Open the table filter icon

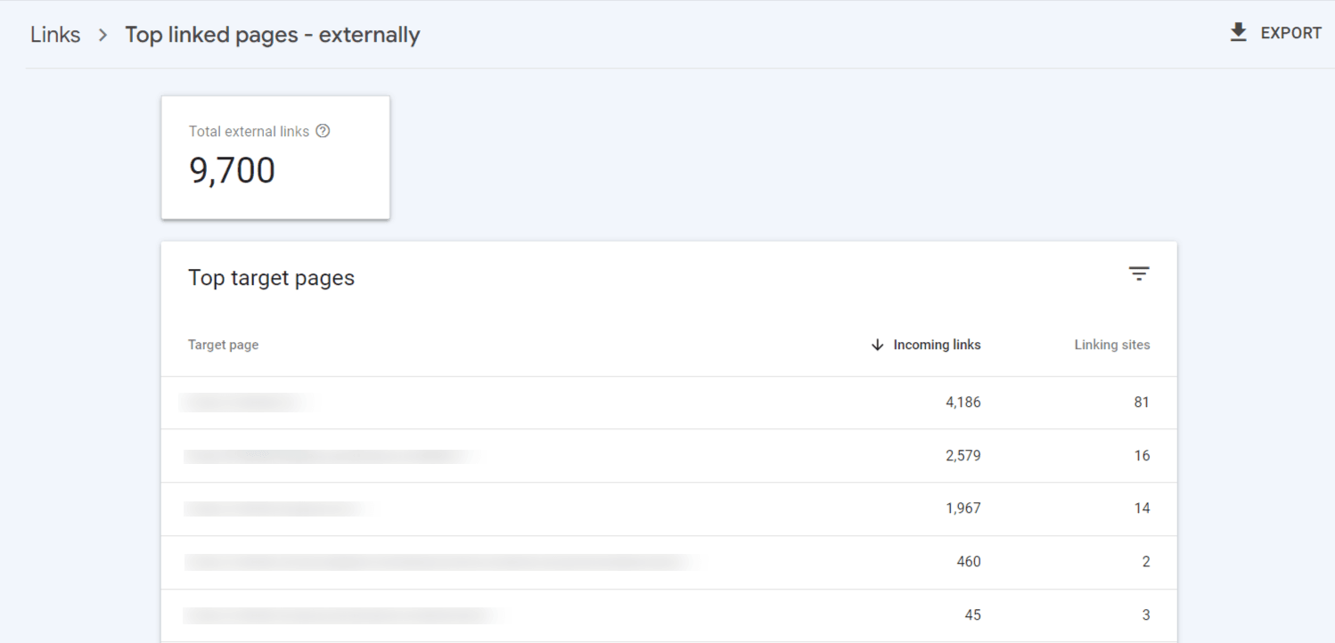[1139, 274]
